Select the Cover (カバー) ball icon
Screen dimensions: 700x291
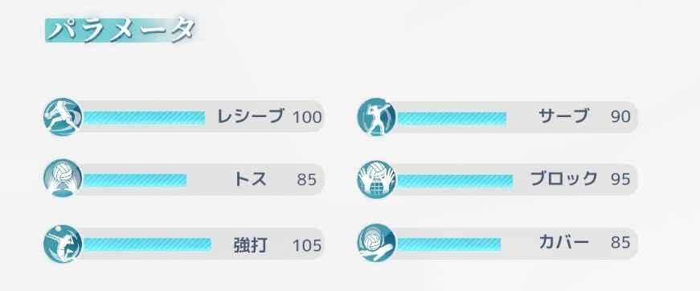point(377,243)
